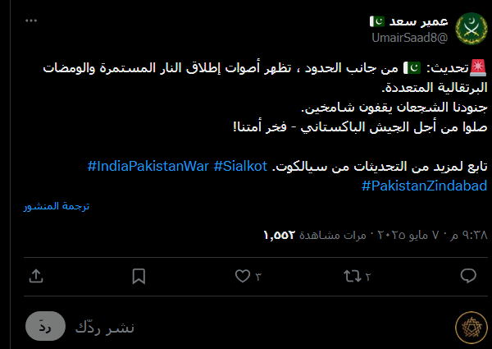The height and width of the screenshot is (349, 492).
Task: Open the #IndiaPakistanWar hashtag
Action: click(x=148, y=168)
